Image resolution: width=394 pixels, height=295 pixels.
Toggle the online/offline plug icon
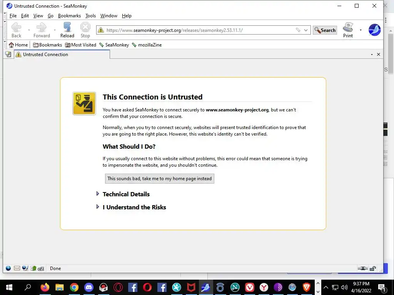click(362, 268)
